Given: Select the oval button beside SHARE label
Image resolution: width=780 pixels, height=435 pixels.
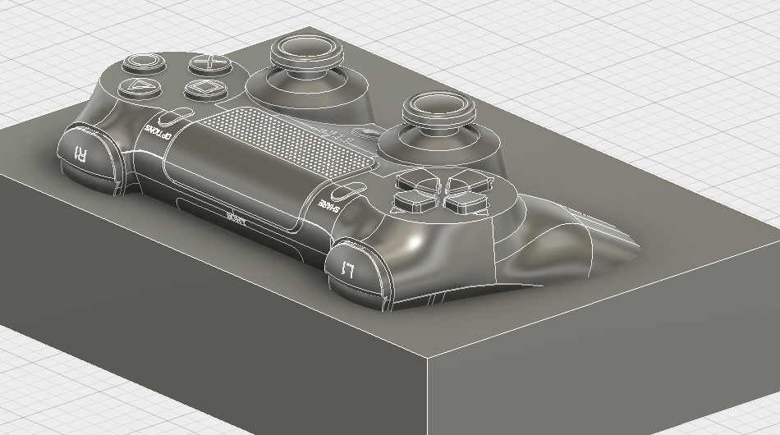Looking at the screenshot, I should [x=348, y=192].
